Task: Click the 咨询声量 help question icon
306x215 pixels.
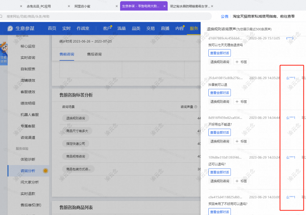Action: coord(196,107)
